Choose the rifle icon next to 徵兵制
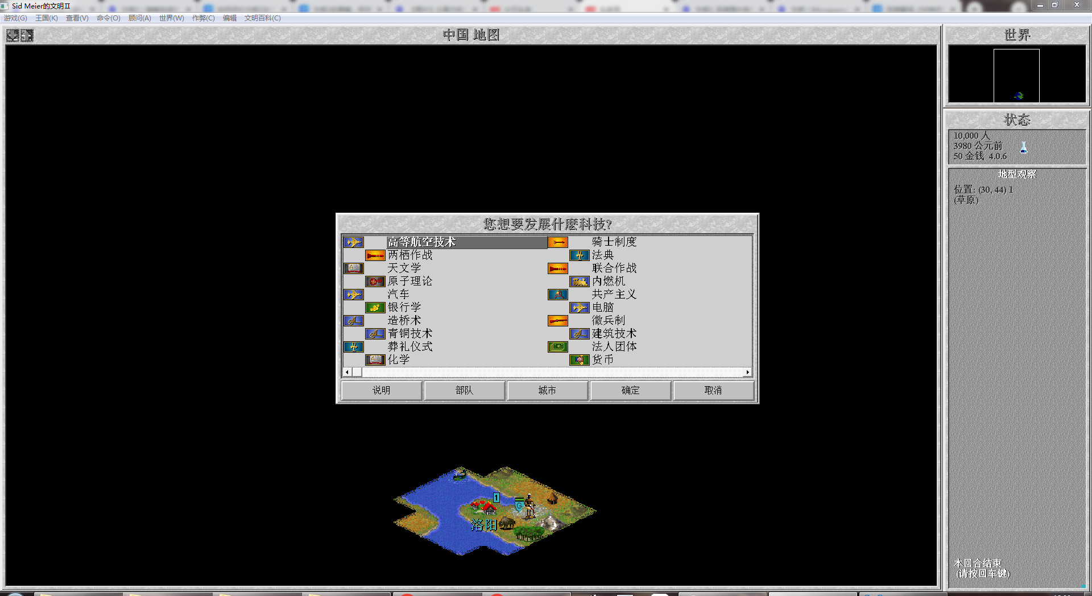This screenshot has height=596, width=1092. click(x=558, y=321)
